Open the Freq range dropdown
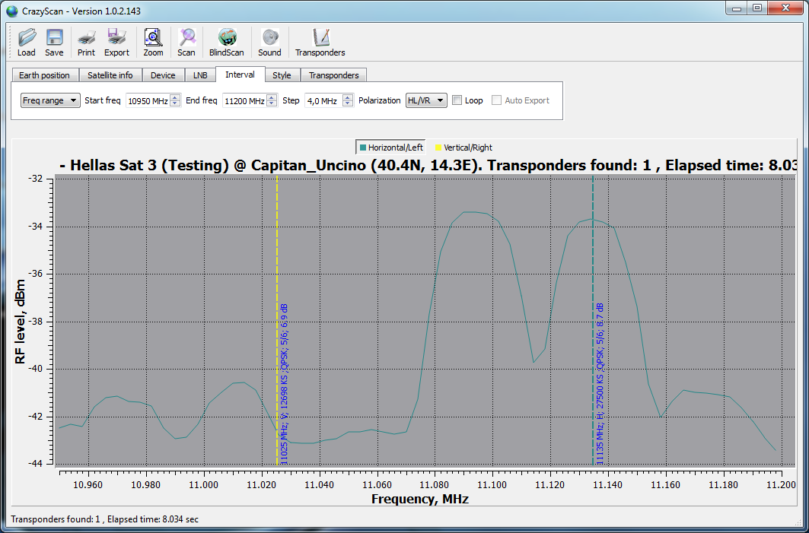Image resolution: width=809 pixels, height=533 pixels. click(x=50, y=100)
